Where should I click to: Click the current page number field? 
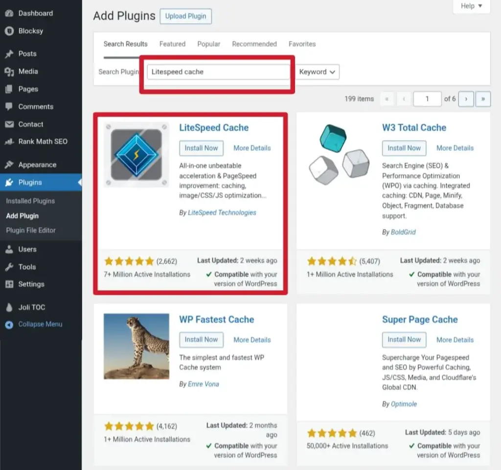[x=427, y=99]
